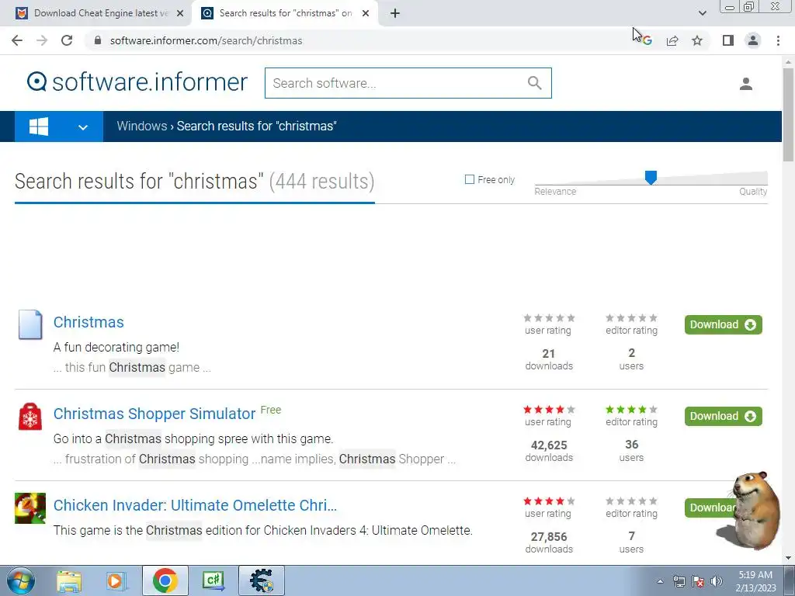Open the C# application on taskbar

214,580
